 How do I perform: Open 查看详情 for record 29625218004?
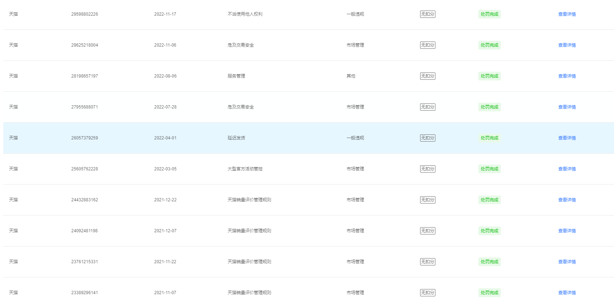[x=567, y=45]
